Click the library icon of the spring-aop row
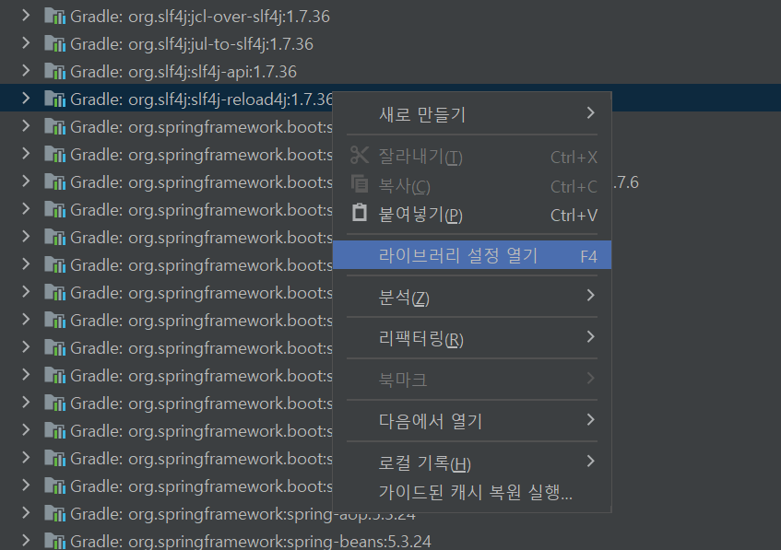Viewport: 781px width, 550px height. click(55, 513)
